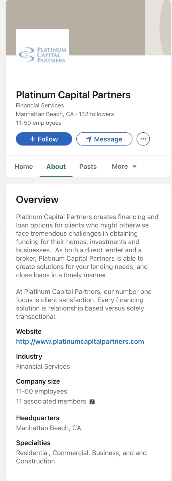Open the Posts tab
The height and width of the screenshot is (481, 172).
pos(88,167)
